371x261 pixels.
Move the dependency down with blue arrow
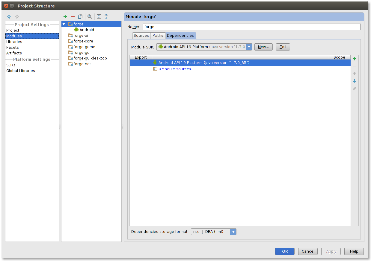point(355,81)
